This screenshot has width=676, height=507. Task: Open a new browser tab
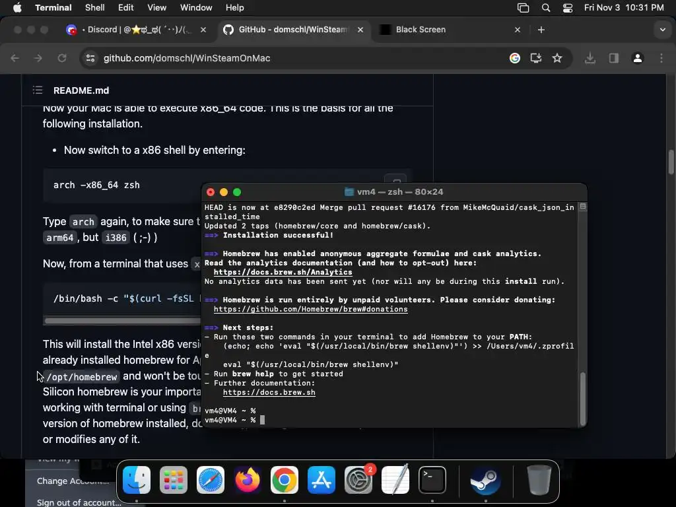pos(541,30)
